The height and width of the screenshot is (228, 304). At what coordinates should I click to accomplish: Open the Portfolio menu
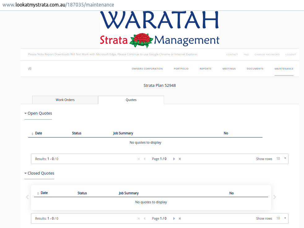(181, 69)
